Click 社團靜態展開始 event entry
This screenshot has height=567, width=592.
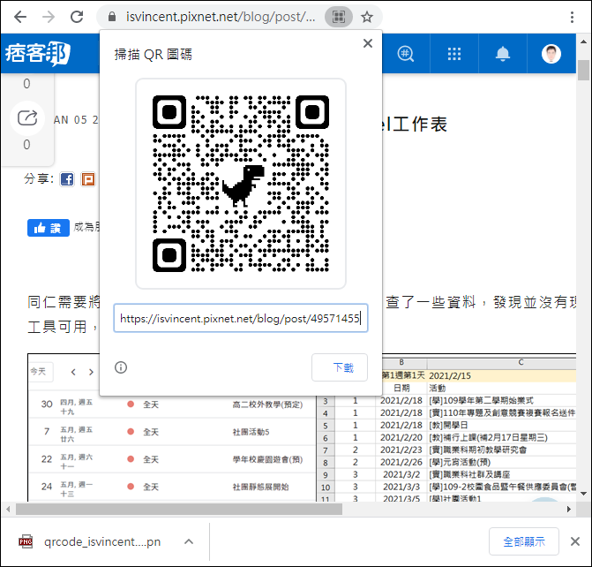tap(260, 488)
